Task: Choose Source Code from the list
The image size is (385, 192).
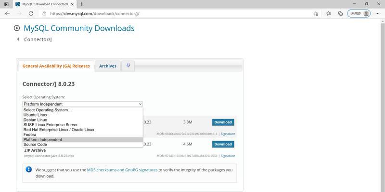Action: [x=82, y=144]
